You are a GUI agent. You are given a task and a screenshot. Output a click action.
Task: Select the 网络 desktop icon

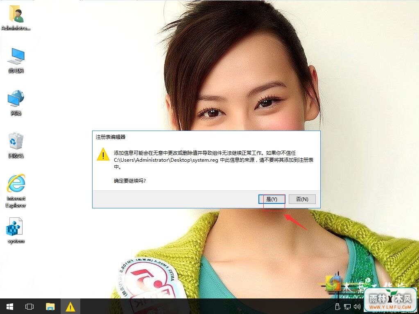click(16, 103)
